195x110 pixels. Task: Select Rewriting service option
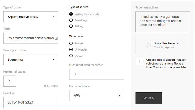71,20
